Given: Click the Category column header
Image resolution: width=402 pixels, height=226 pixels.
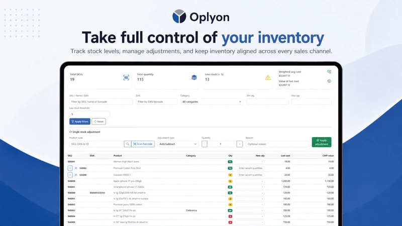Looking at the screenshot, I should coord(191,156).
